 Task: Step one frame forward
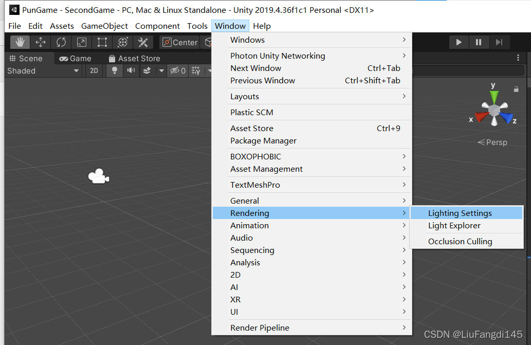click(499, 42)
